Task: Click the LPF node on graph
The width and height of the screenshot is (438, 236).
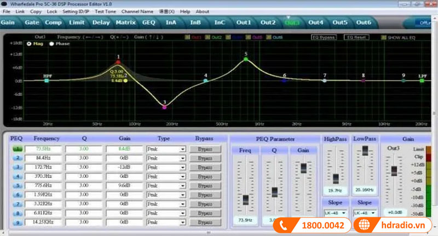Action: point(422,80)
